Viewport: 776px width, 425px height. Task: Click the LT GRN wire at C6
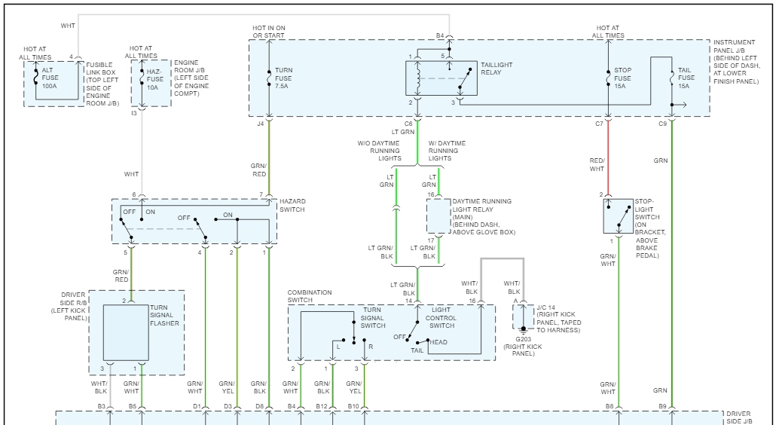417,142
